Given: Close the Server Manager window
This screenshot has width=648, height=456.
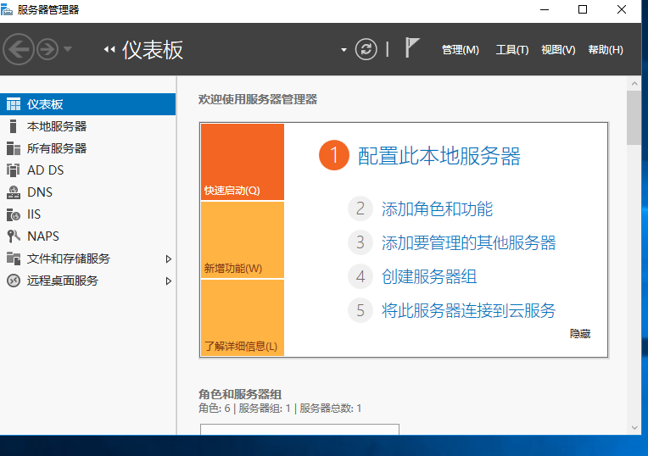Looking at the screenshot, I should (x=621, y=9).
